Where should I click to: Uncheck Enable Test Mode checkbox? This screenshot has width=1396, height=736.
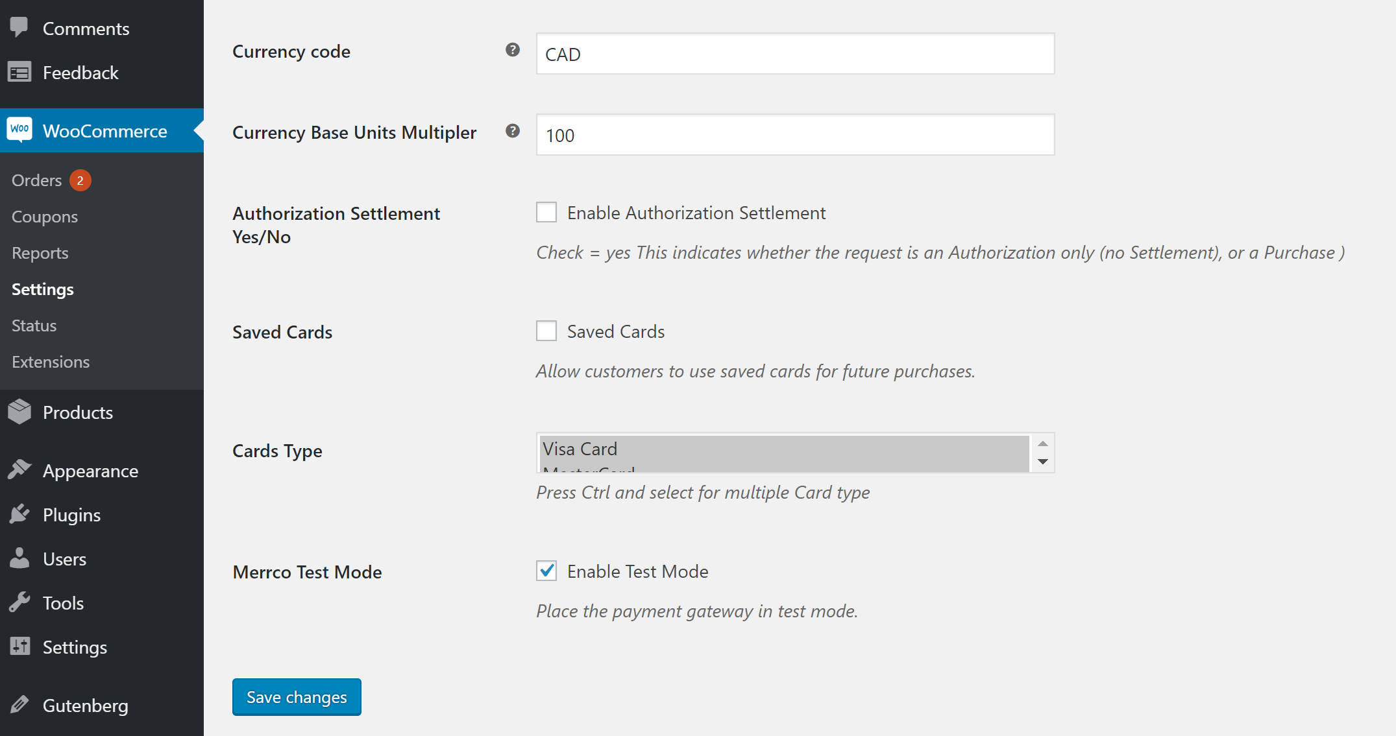(x=546, y=571)
